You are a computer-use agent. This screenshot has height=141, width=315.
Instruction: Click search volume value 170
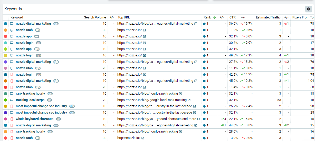click(103, 100)
